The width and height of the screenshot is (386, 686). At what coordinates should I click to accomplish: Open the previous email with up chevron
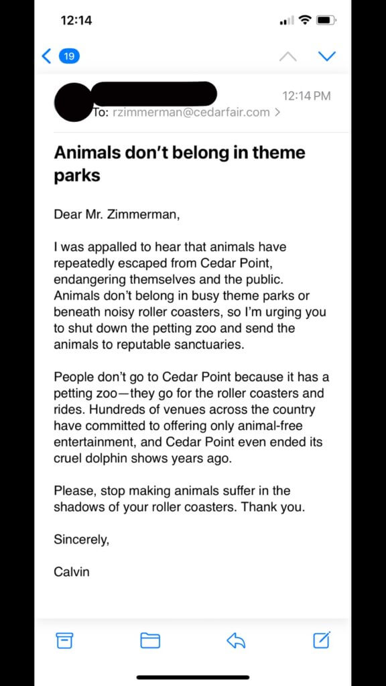(287, 56)
